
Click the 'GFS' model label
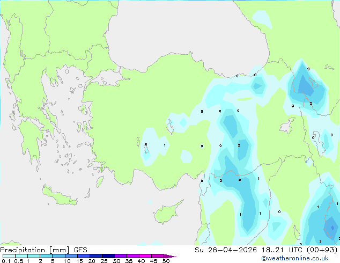80,250
